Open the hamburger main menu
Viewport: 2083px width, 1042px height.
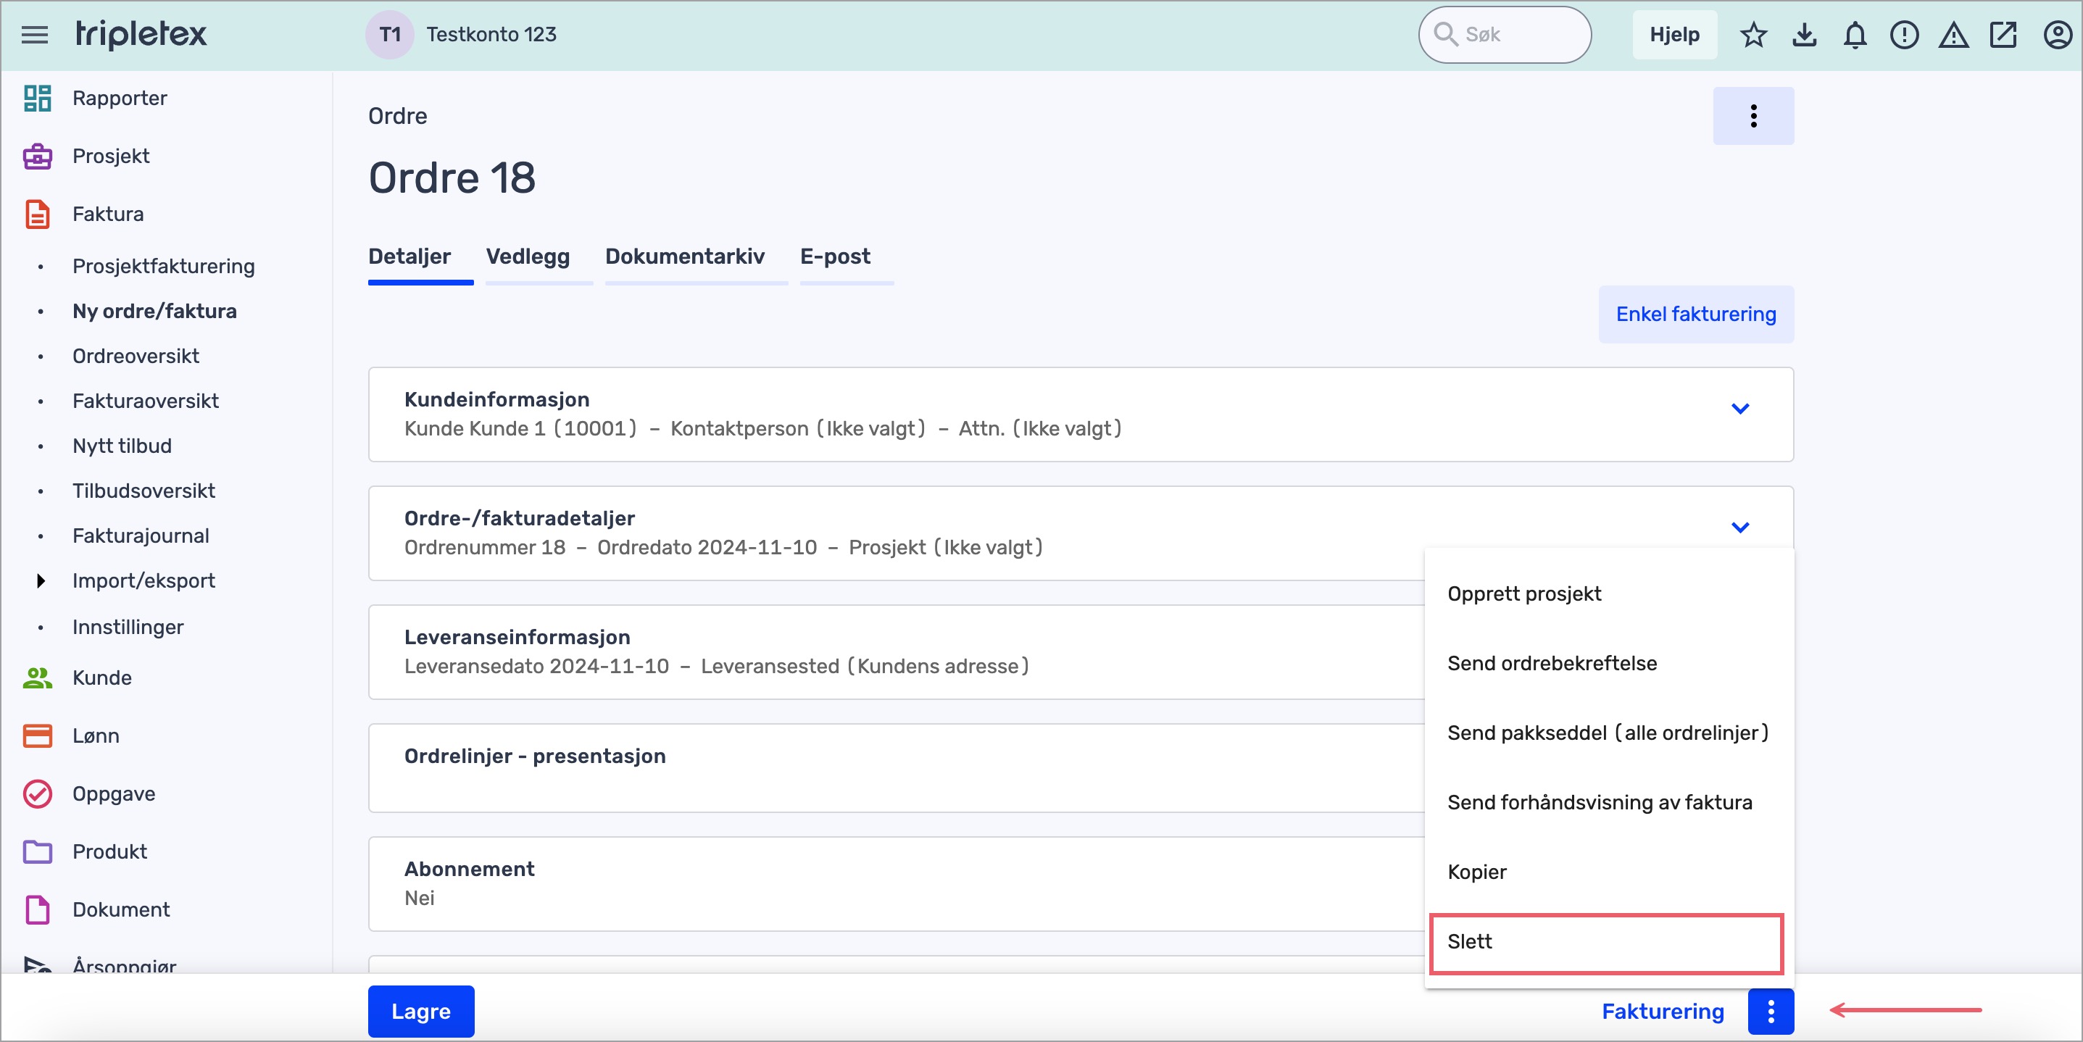point(35,35)
